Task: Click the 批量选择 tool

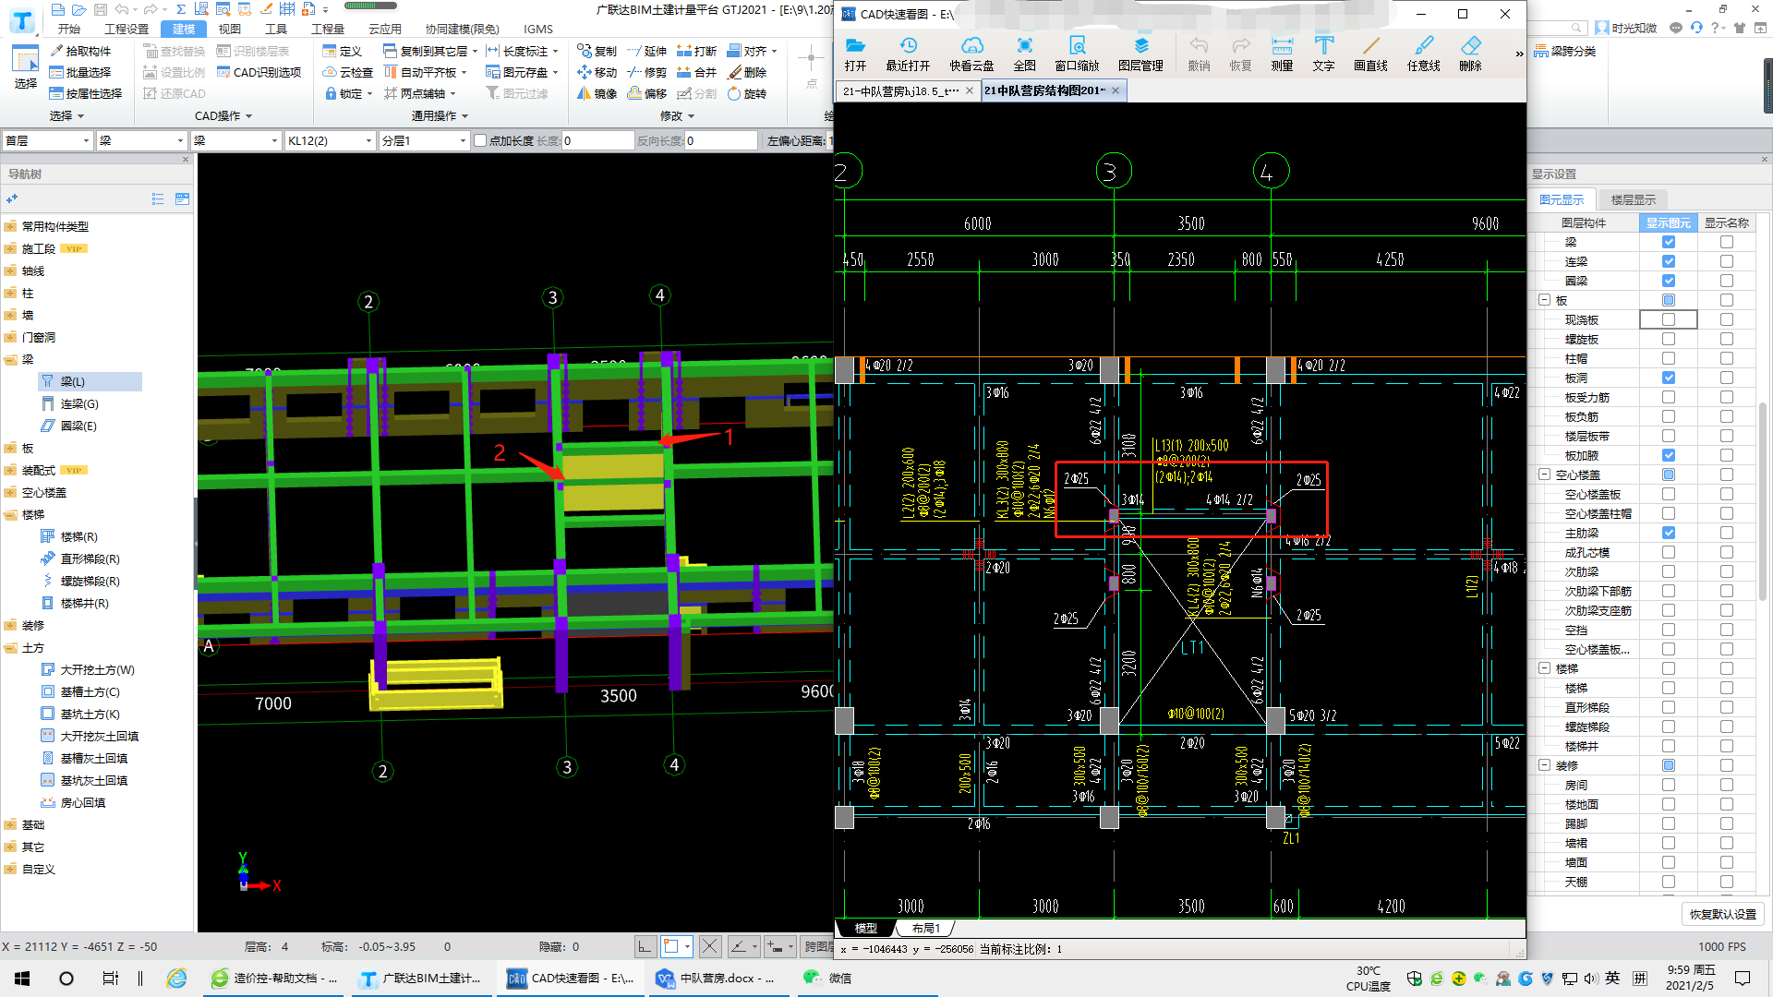Action: [80, 72]
